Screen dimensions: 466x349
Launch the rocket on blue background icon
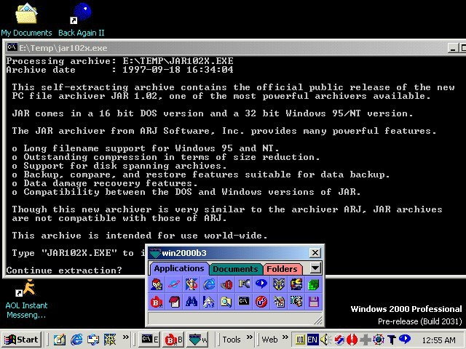click(191, 284)
